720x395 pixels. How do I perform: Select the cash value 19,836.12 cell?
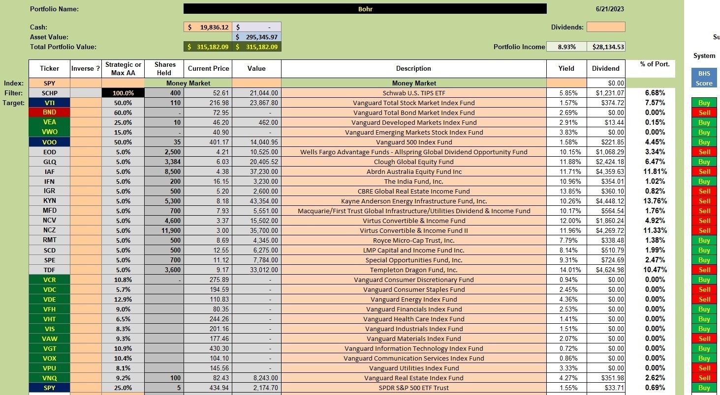[x=208, y=27]
